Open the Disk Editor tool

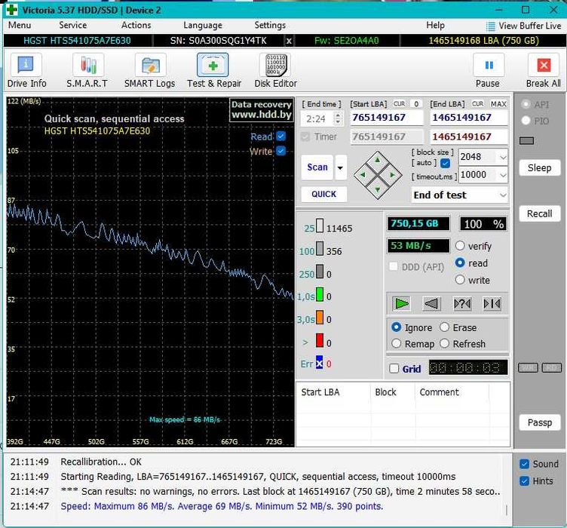pyautogui.click(x=275, y=71)
